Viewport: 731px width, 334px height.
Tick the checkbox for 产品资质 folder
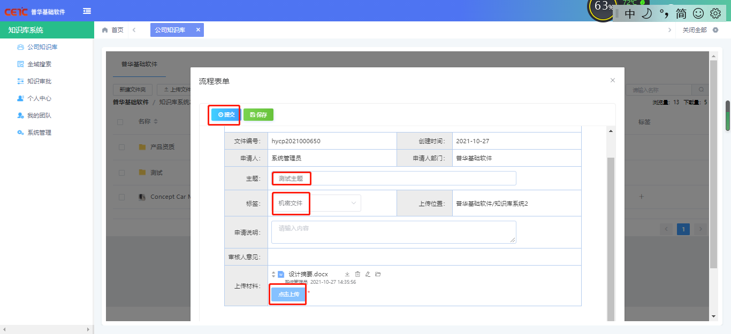coord(121,147)
